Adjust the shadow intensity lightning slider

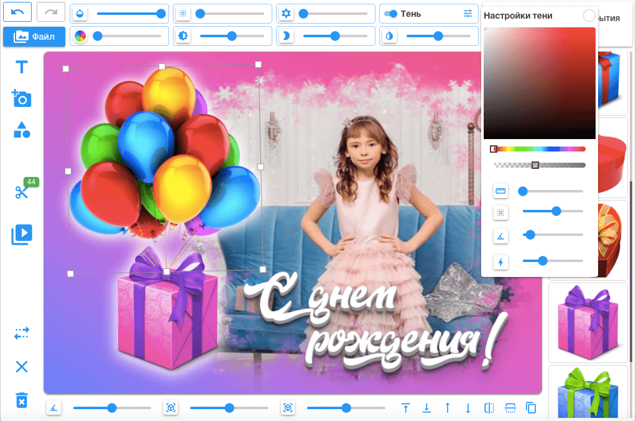[553, 261]
